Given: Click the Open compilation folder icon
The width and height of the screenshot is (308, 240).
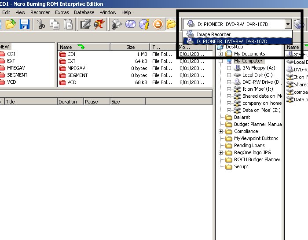Looking at the screenshot, I should tap(11, 24).
